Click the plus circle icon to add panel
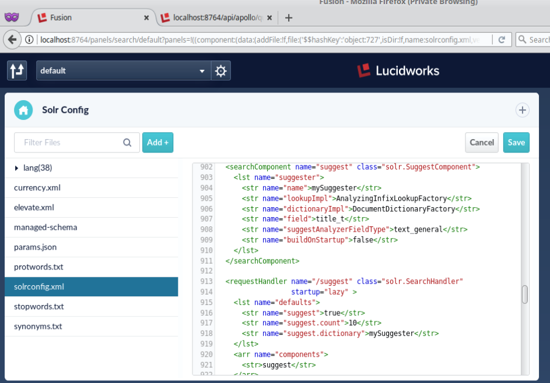The height and width of the screenshot is (383, 550). click(x=522, y=110)
